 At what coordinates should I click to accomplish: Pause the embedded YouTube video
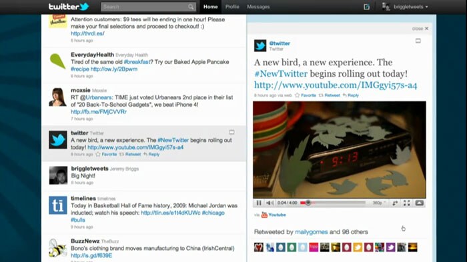pyautogui.click(x=259, y=203)
